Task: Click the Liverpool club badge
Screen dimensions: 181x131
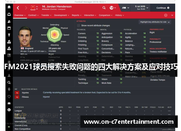Action: pos(33,8)
